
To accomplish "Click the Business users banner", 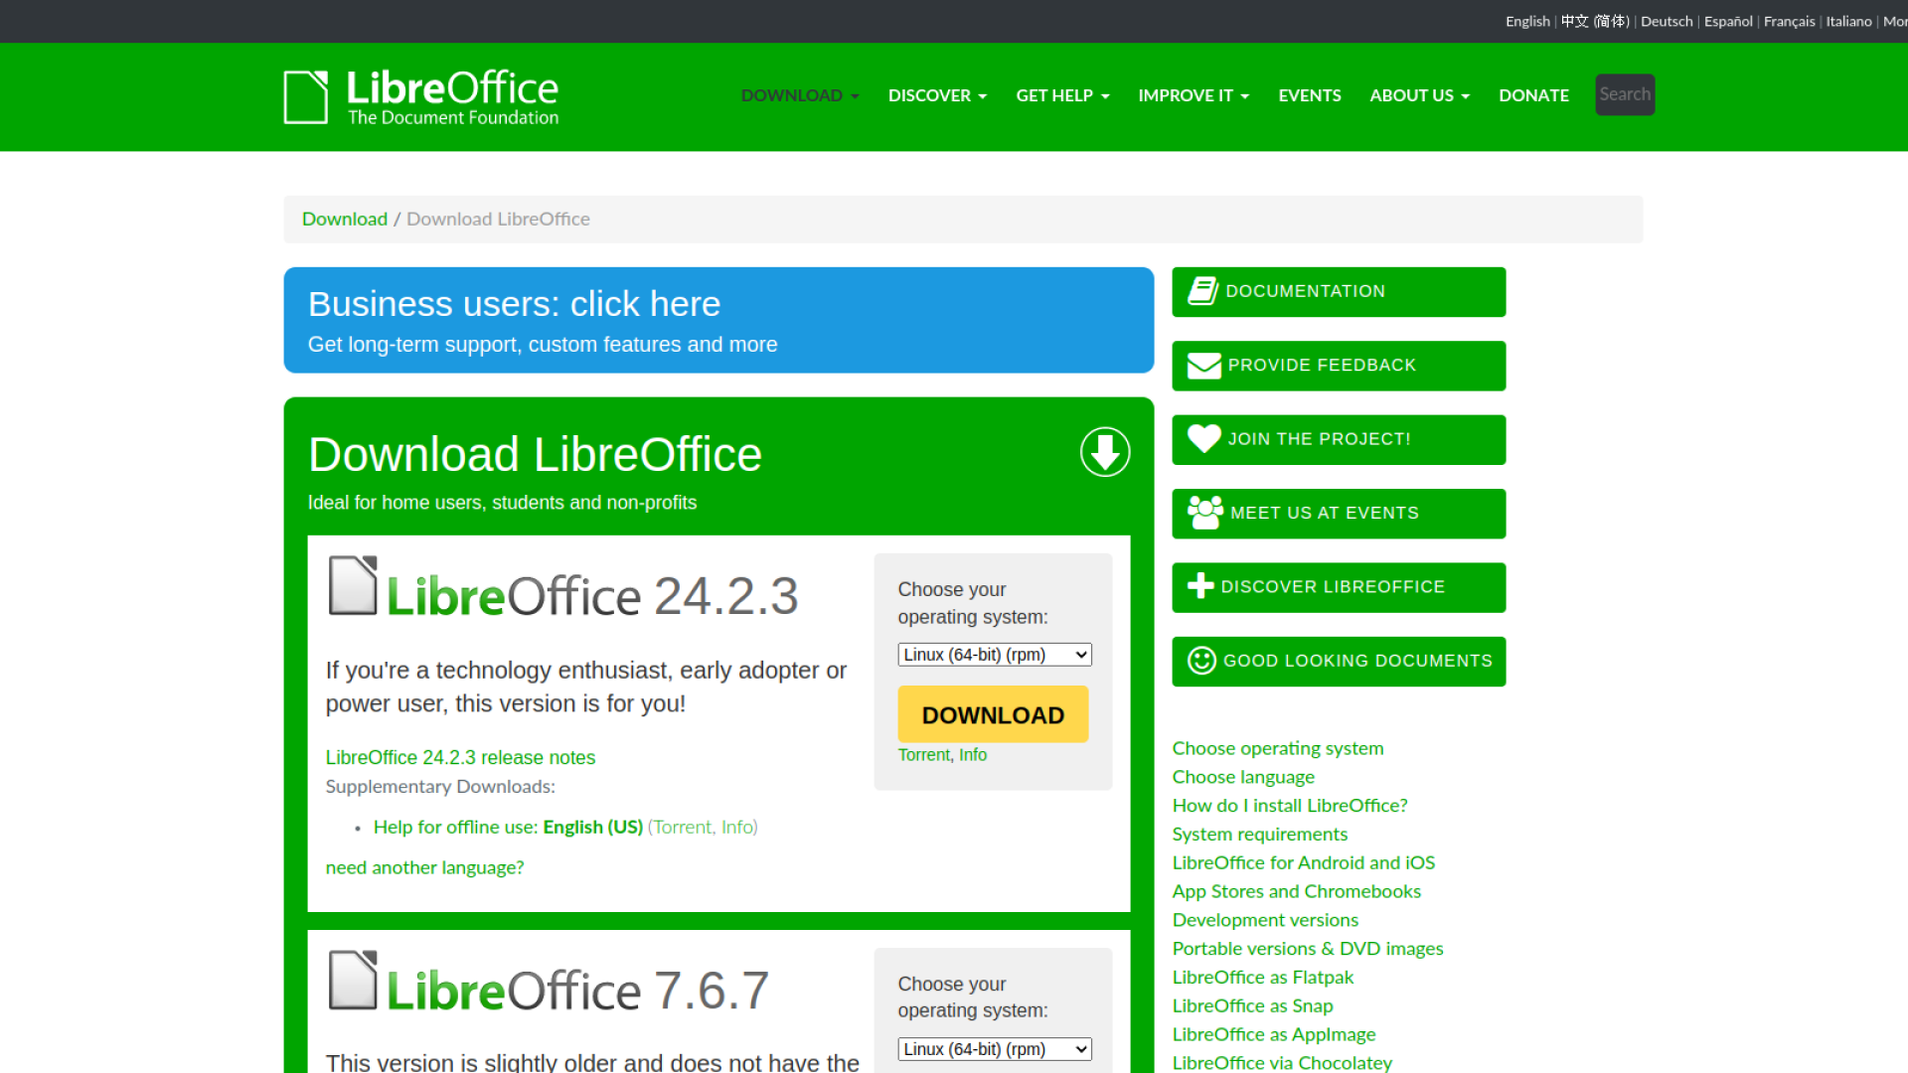I will pos(718,320).
